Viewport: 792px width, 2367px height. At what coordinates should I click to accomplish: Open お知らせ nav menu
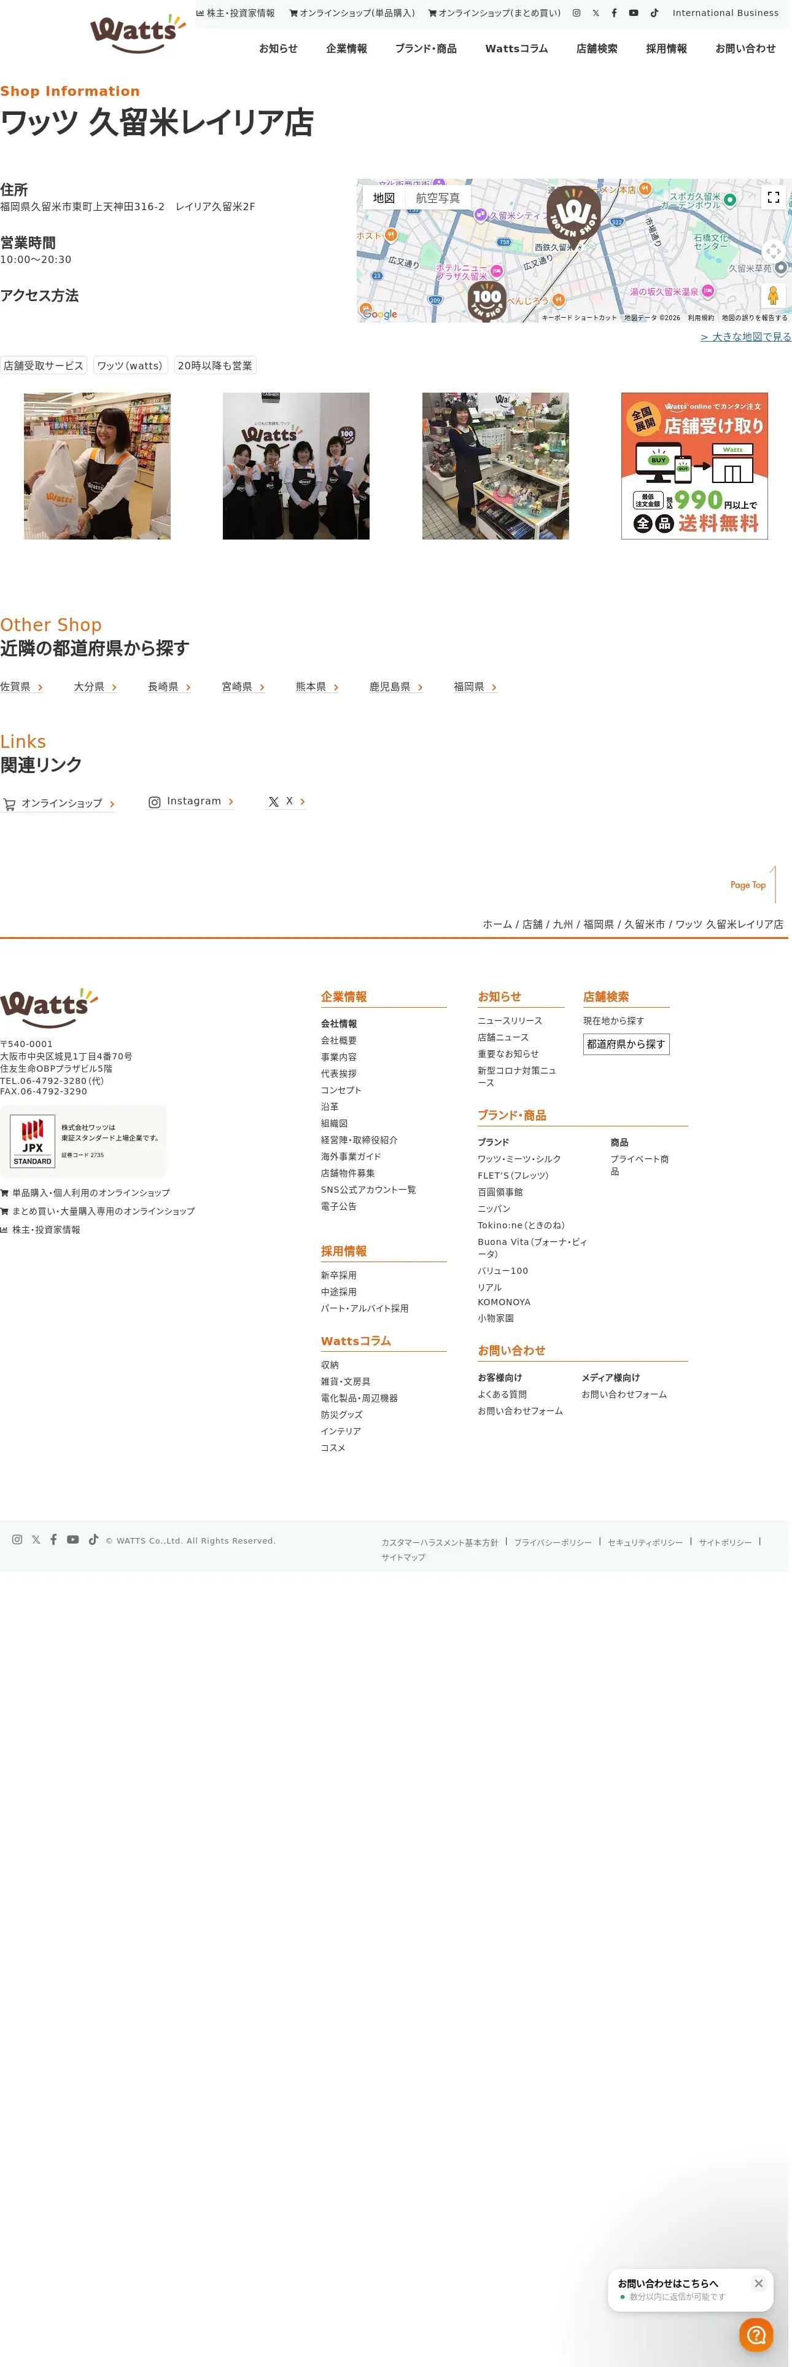tap(278, 49)
